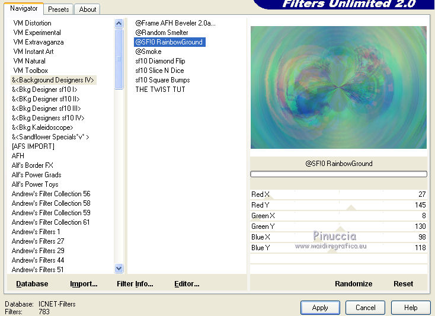Viewport: 435px width, 316px height.
Task: Select &<Bkg Kaleidoscope> category
Action: [x=43, y=127]
